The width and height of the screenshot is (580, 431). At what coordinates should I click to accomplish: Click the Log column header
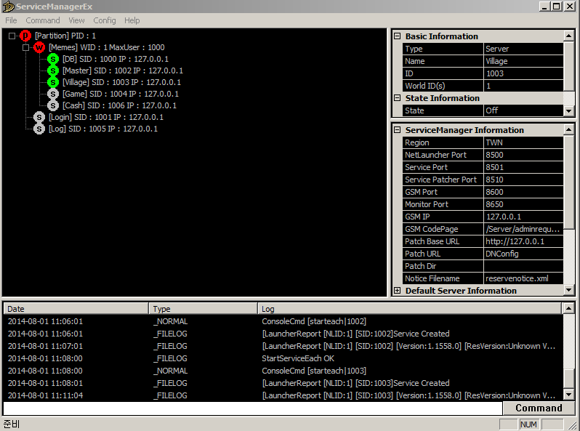(409, 309)
